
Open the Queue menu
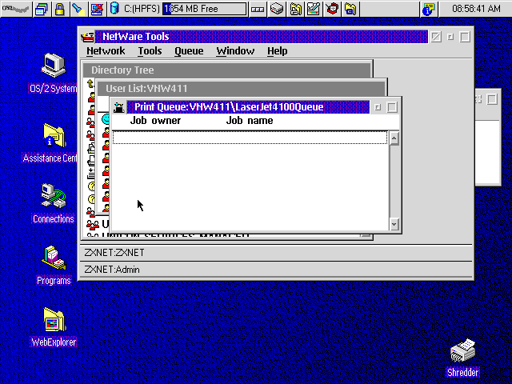(189, 51)
